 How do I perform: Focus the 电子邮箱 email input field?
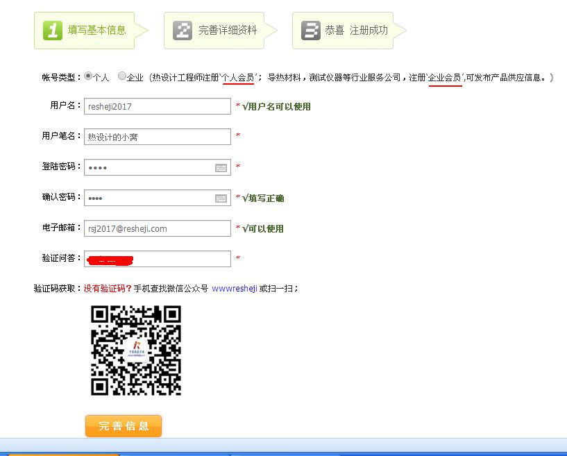[x=157, y=228]
